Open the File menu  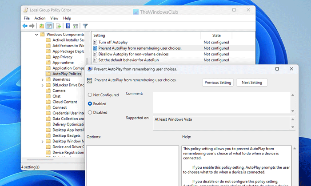coord(27,18)
